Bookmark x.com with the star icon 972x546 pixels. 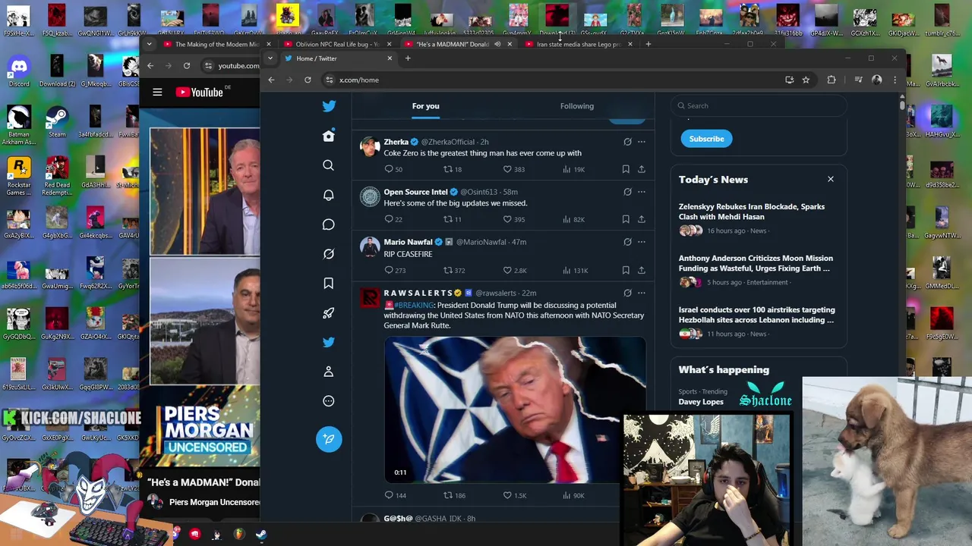[x=806, y=80]
